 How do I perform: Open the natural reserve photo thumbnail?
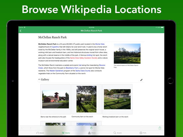127,54
